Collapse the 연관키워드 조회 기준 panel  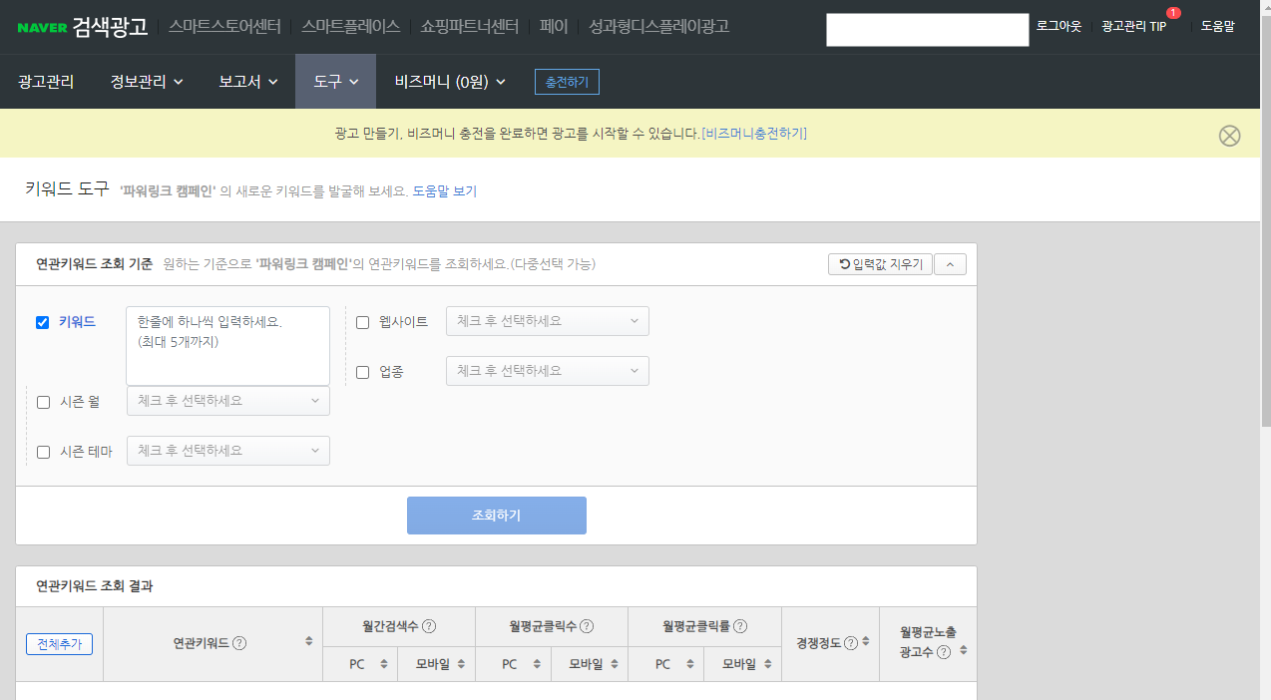click(x=950, y=264)
